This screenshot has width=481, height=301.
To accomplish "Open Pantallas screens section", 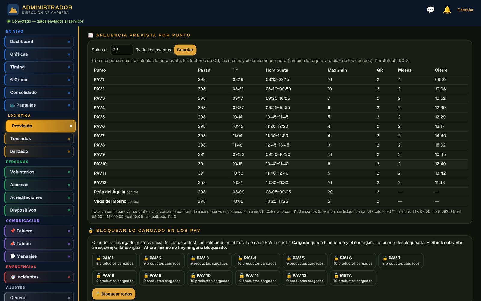I will tap(39, 105).
